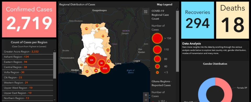251x102 pixels.
Task: Click region list scroll up arrow
Action: click(55, 51)
